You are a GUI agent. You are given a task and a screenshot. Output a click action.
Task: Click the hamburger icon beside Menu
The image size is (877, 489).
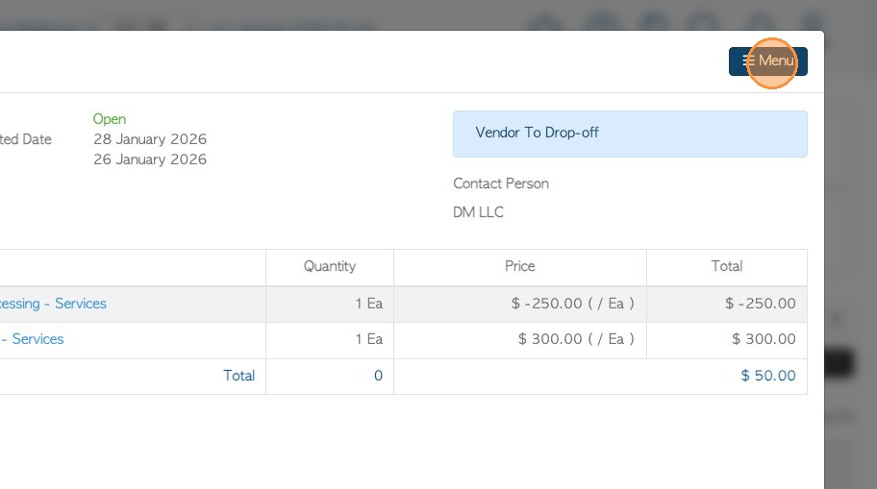point(749,61)
